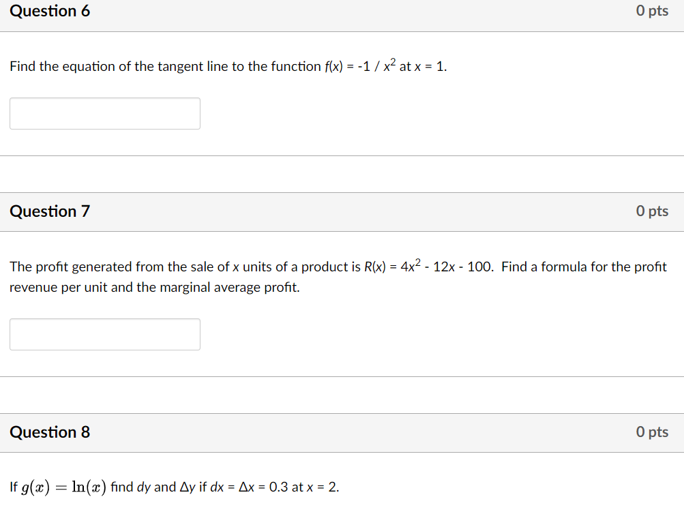Click the 0 pts label for Question 8

click(653, 432)
